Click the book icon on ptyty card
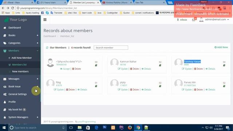 pyautogui.click(x=160, y=86)
